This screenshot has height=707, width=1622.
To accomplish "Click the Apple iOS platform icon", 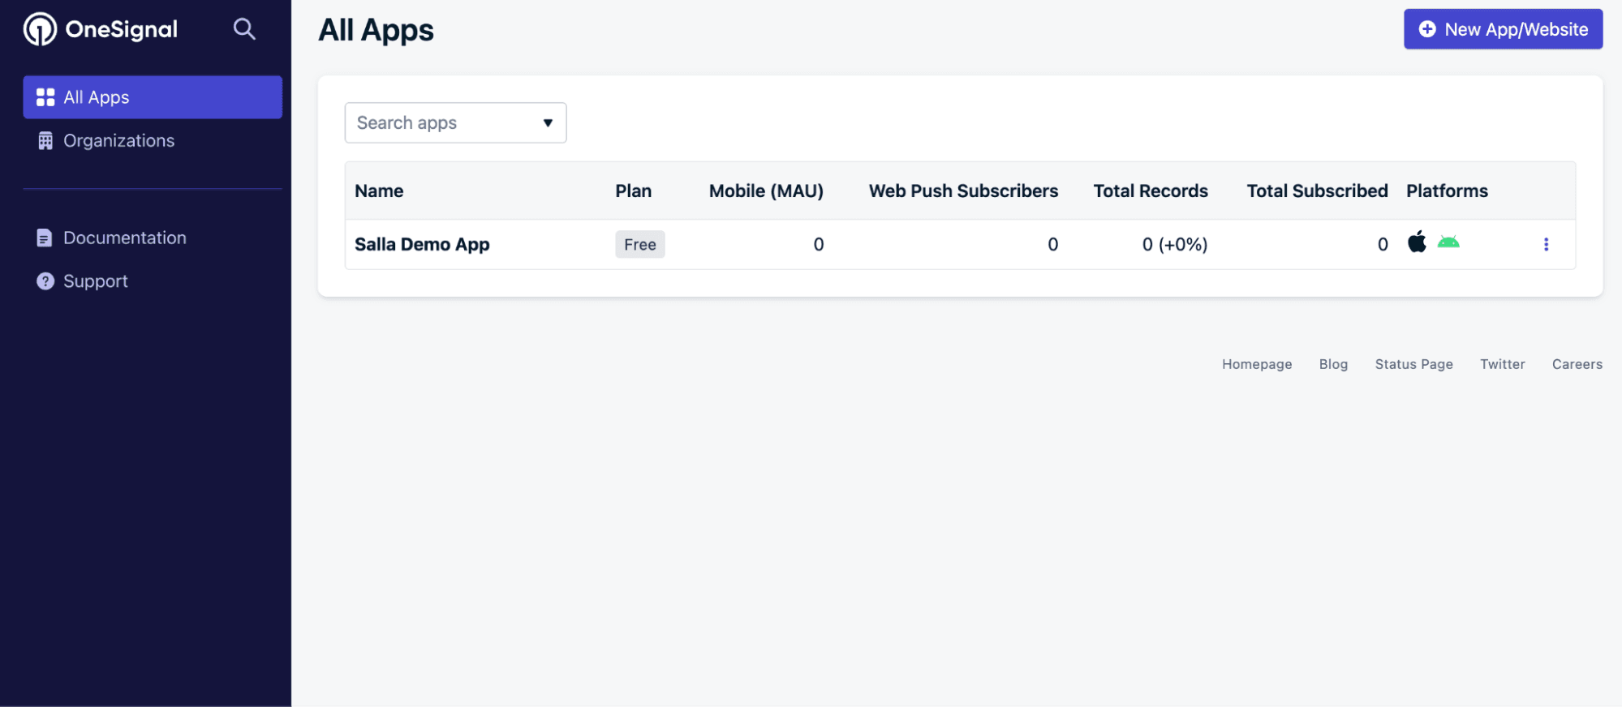I will pos(1417,242).
